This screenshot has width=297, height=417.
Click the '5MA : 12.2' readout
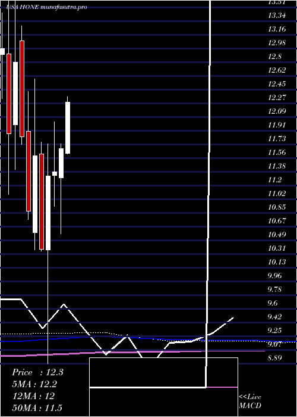click(x=35, y=384)
